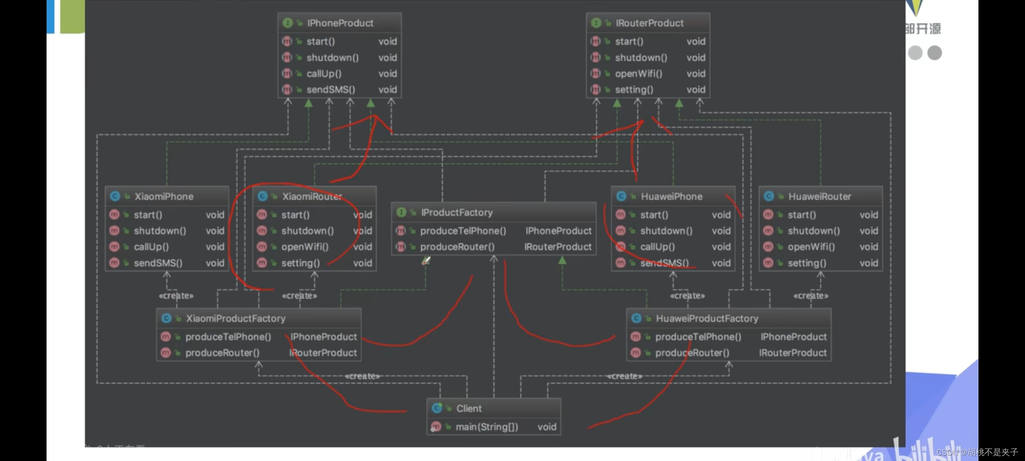Click method icon of callUp() in XiaomiPhone

(114, 247)
